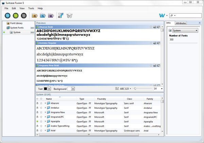
Task: Click the blue W WebINK icon
Action: tap(162, 16)
